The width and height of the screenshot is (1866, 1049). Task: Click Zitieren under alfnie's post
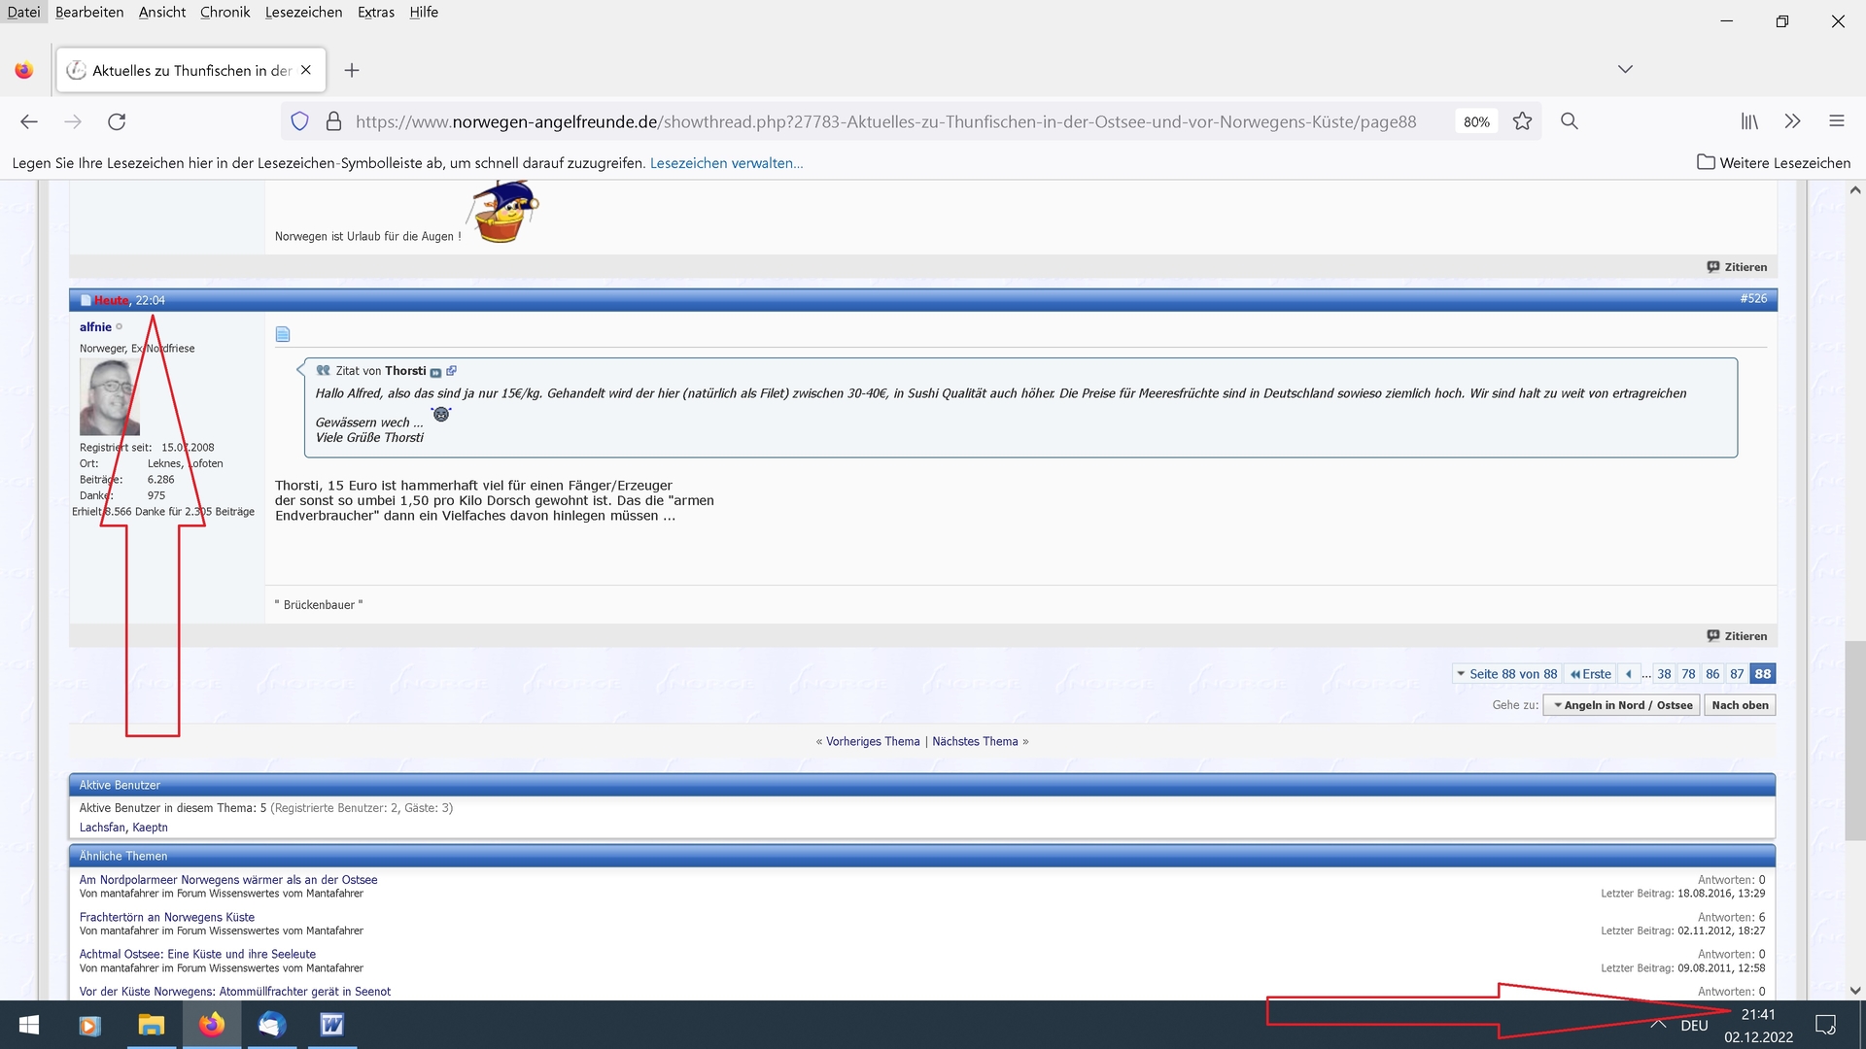[1738, 636]
